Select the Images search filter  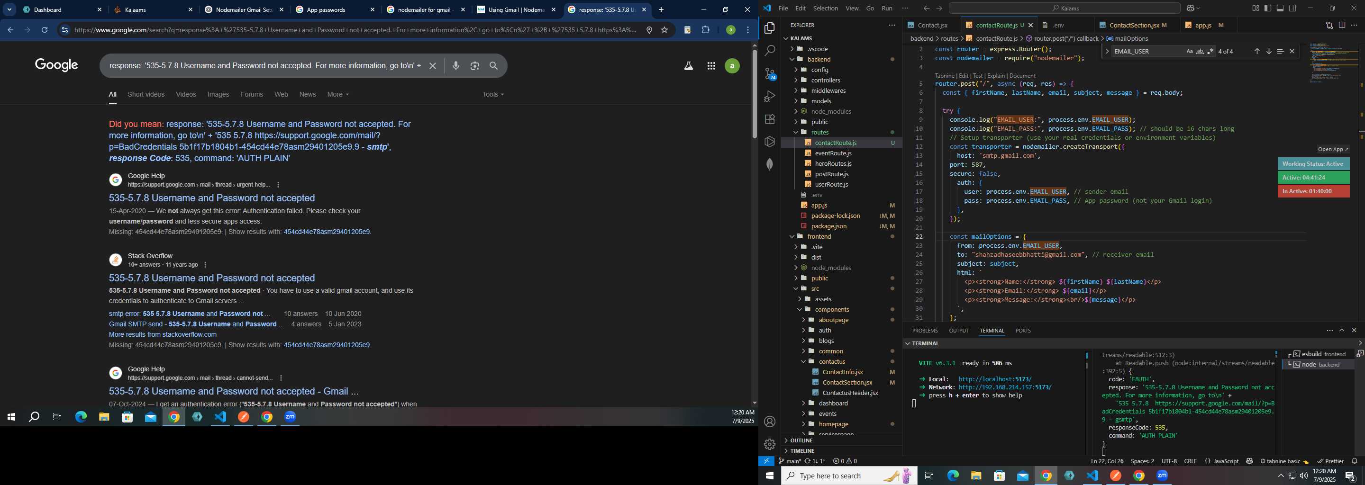[x=218, y=94]
